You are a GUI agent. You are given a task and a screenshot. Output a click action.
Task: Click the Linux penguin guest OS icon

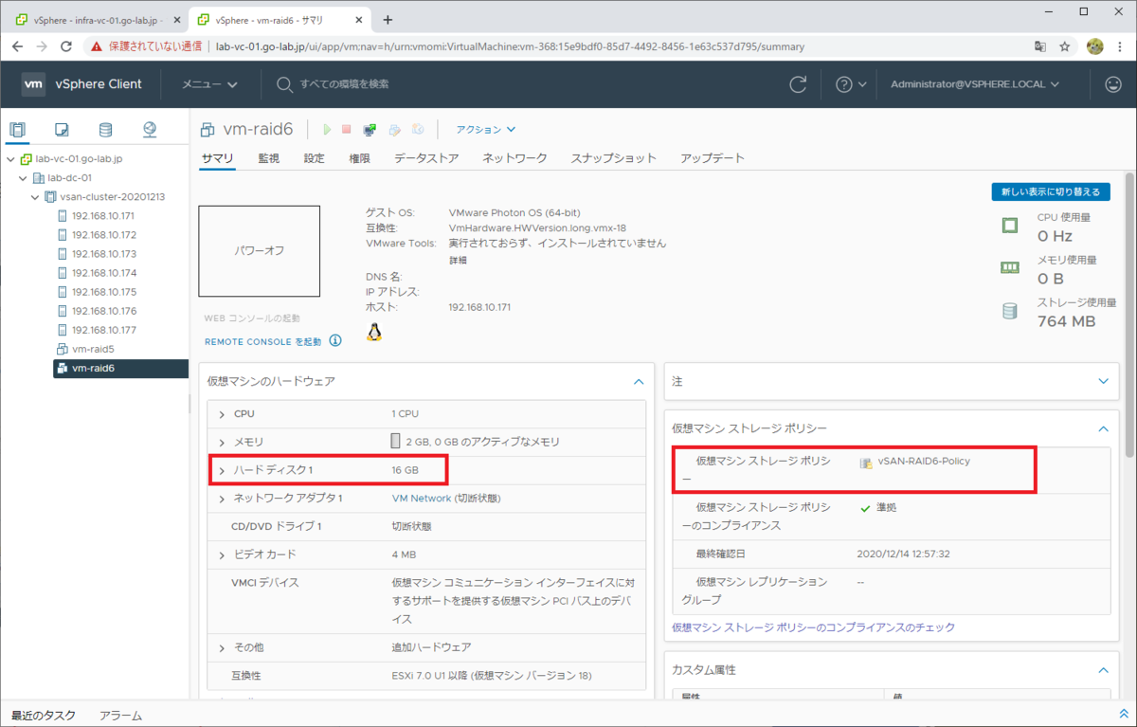point(374,331)
